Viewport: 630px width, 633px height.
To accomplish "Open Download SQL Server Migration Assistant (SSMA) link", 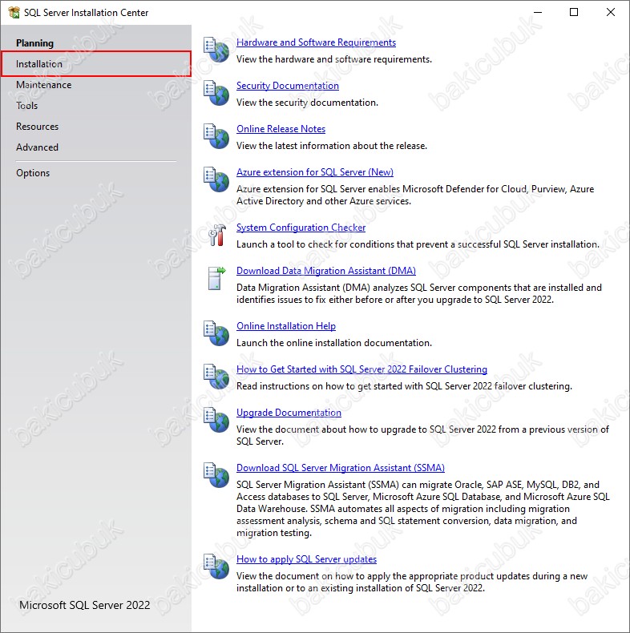I will click(x=341, y=467).
